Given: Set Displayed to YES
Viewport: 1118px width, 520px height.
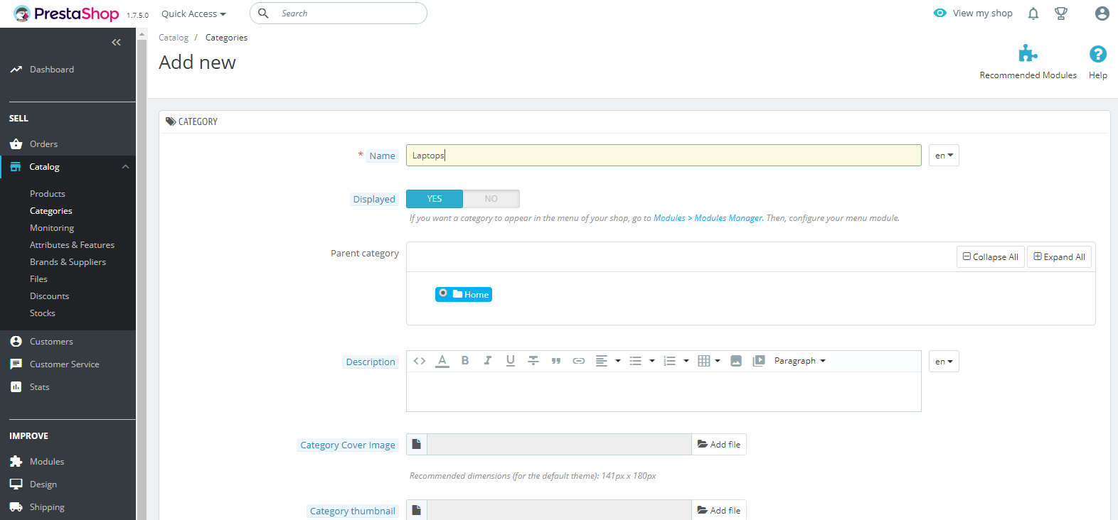Looking at the screenshot, I should 435,199.
